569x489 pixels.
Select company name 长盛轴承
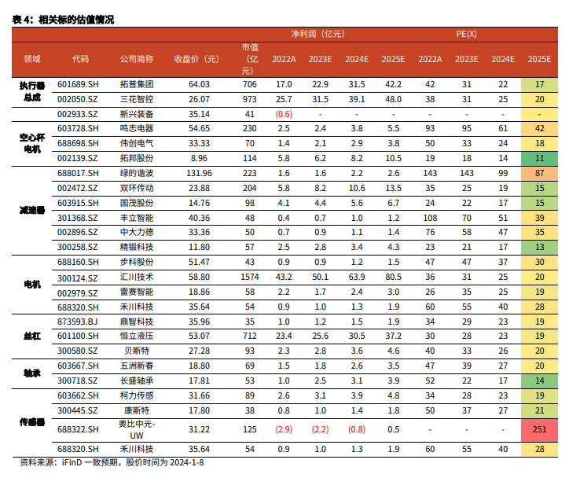(x=137, y=381)
